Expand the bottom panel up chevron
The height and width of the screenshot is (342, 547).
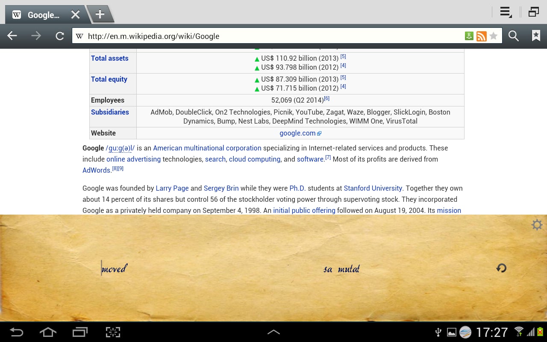pyautogui.click(x=273, y=332)
